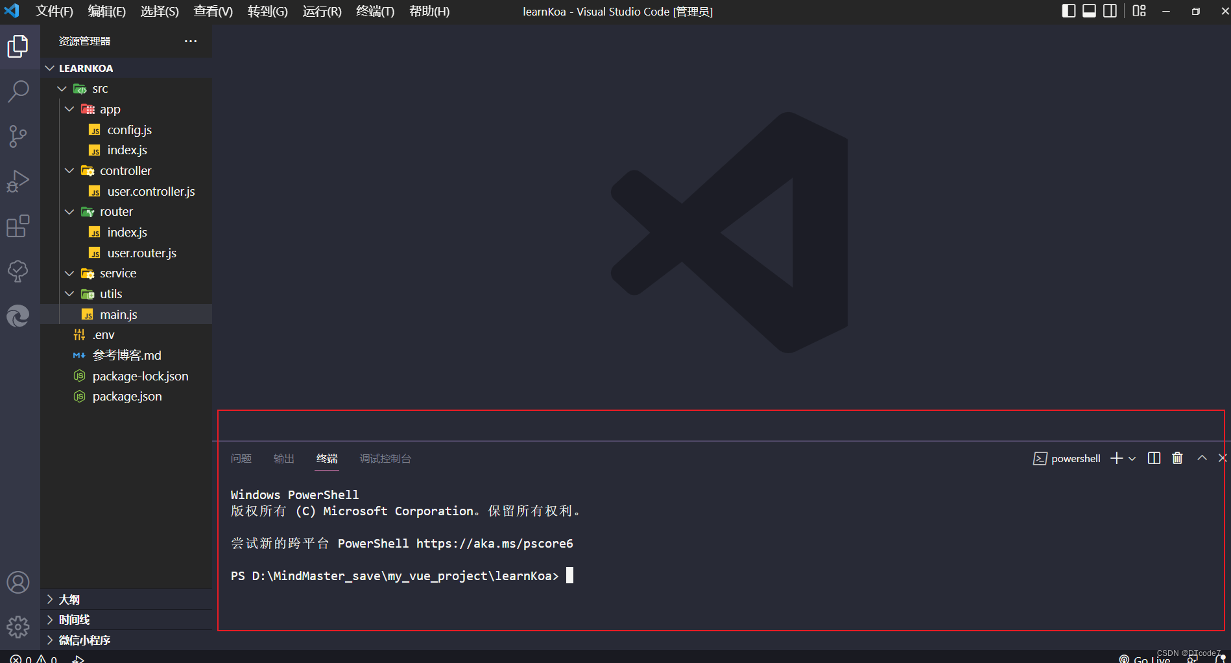Click Customize Layout icon in title bar
1231x663 pixels.
point(1139,11)
